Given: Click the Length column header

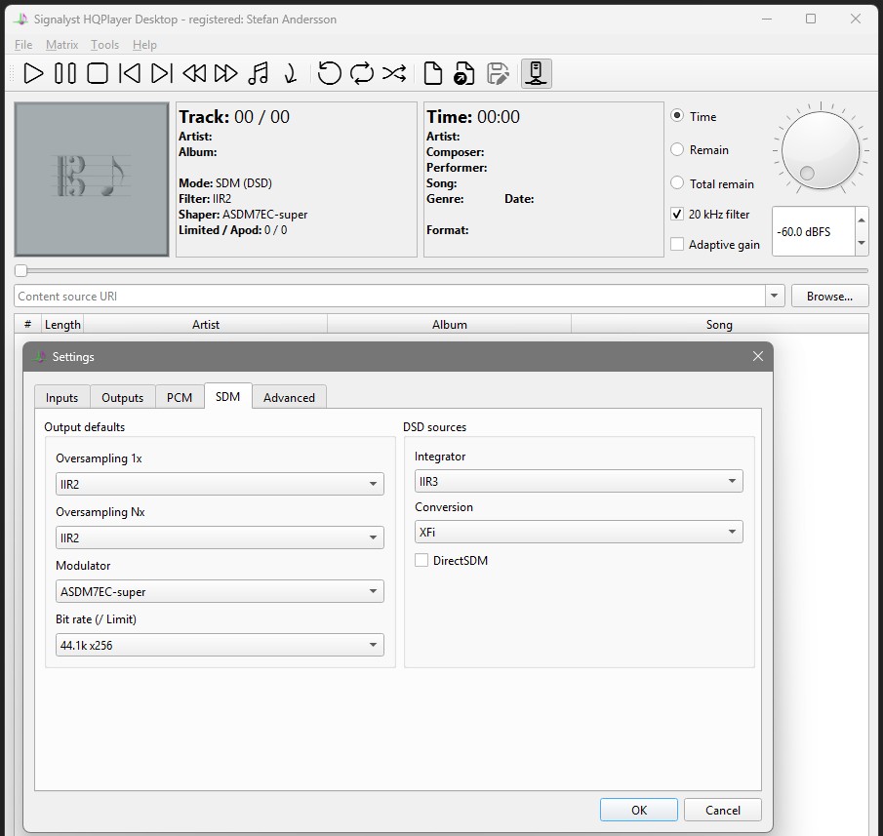Looking at the screenshot, I should coord(62,324).
